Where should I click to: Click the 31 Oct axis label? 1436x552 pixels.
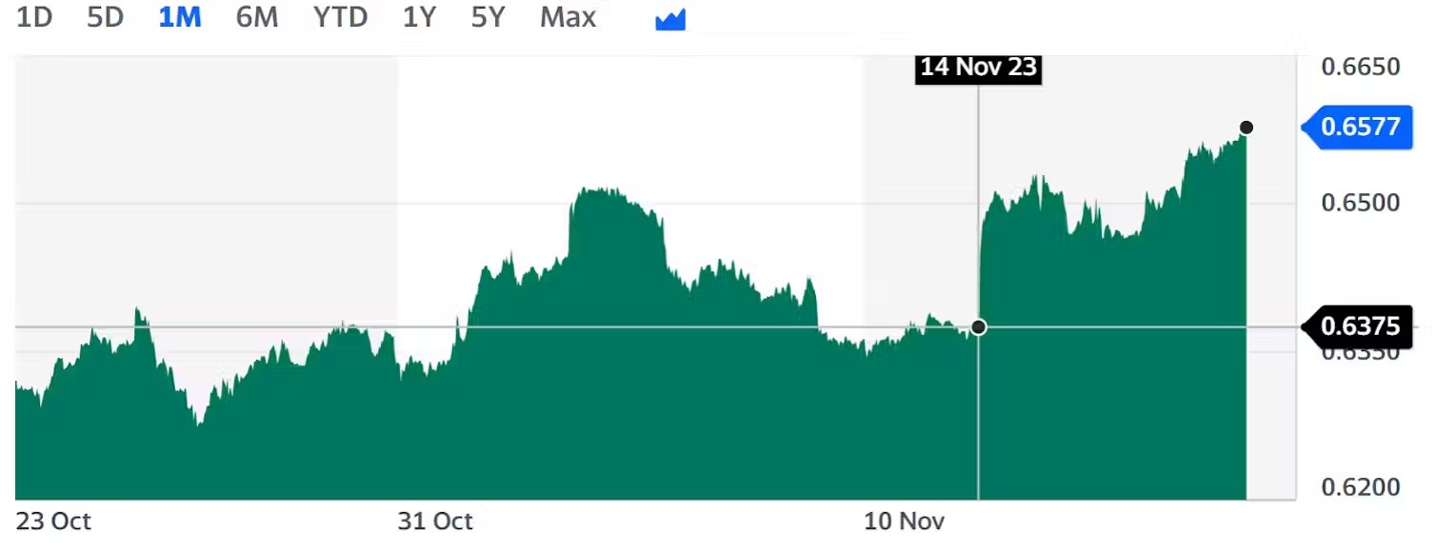436,522
